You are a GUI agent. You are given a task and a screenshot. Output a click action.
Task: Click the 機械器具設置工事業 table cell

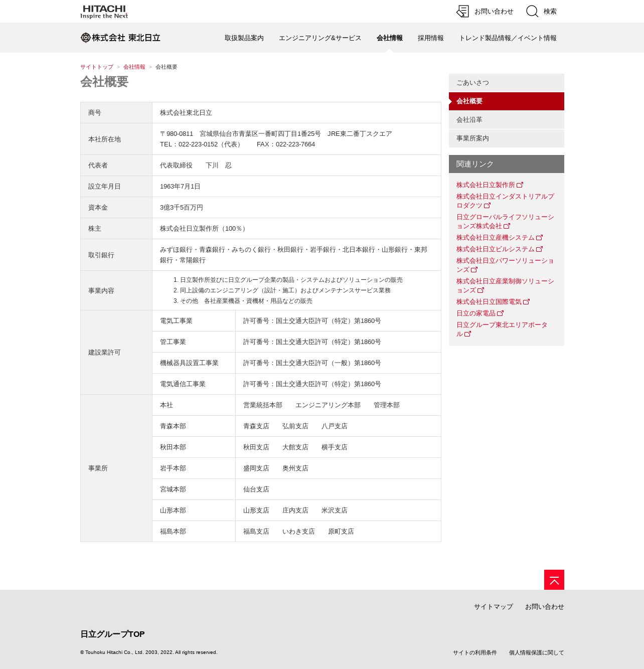194,363
